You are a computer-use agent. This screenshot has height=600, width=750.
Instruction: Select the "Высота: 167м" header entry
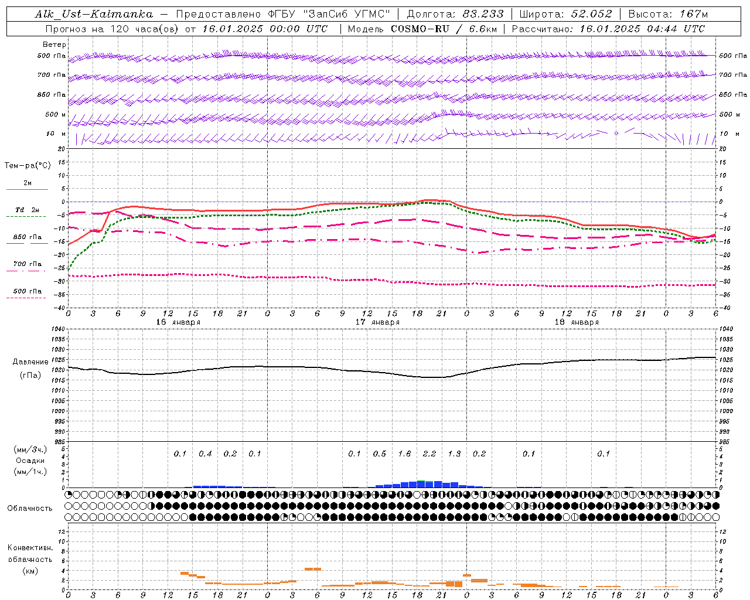(x=668, y=14)
